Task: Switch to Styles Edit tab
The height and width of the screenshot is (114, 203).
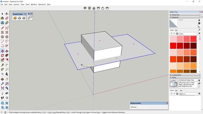Action: click(176, 91)
